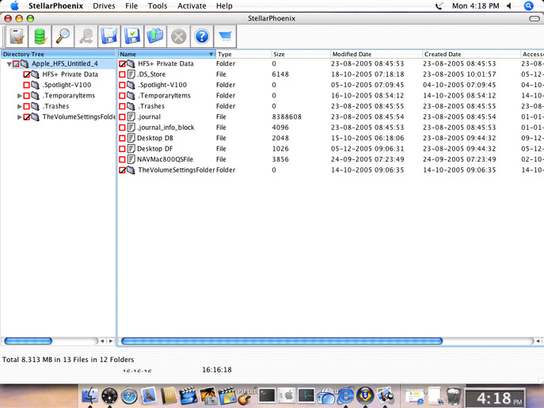The height and width of the screenshot is (408, 544).
Task: Check the .DS_Store file checkbox
Action: (x=122, y=74)
